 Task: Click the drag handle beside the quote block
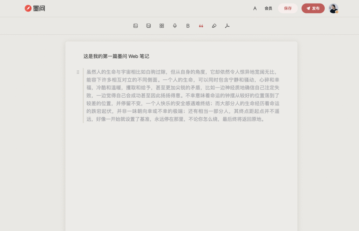tap(78, 72)
